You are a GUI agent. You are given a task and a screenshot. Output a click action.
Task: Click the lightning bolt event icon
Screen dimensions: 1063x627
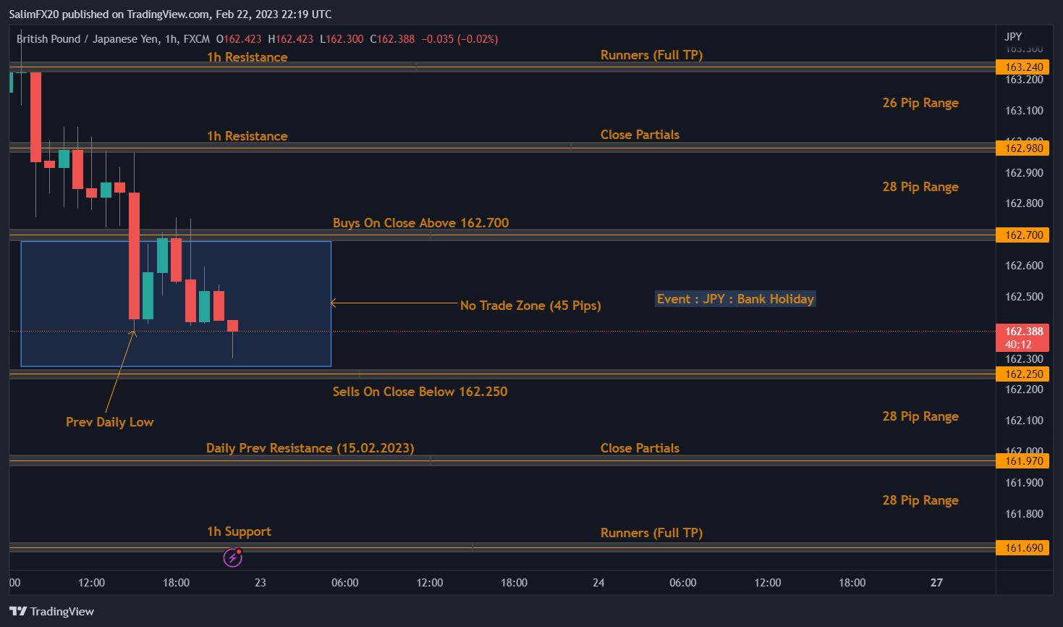tap(232, 557)
